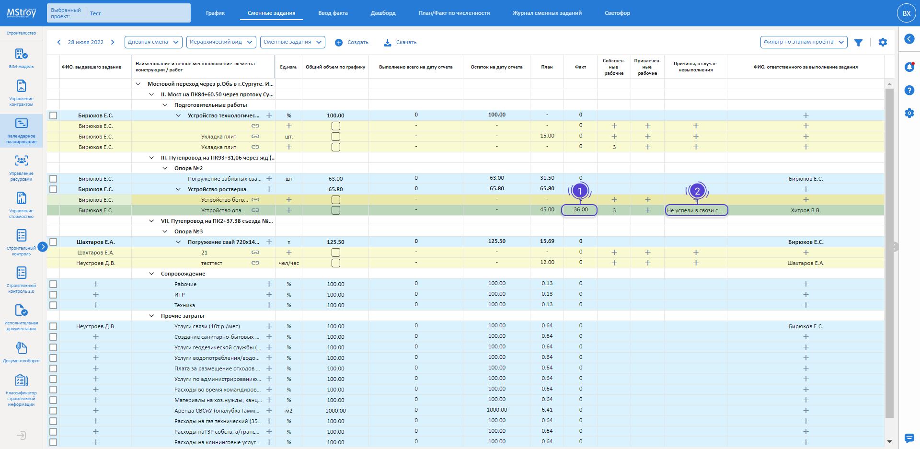This screenshot has height=449, width=920.
Task: Click date 28 июля 2022
Action: pyautogui.click(x=86, y=42)
